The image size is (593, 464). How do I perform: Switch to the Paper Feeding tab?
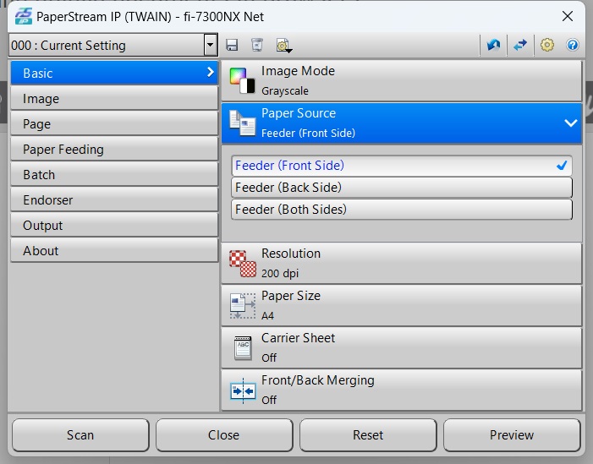coord(113,150)
